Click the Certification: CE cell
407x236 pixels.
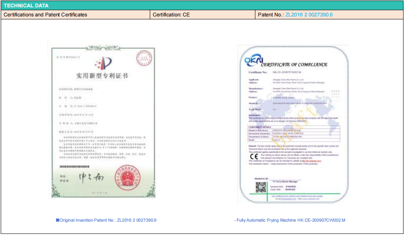[202, 15]
